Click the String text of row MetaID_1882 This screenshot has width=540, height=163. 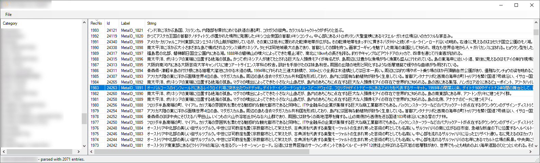click(x=339, y=139)
